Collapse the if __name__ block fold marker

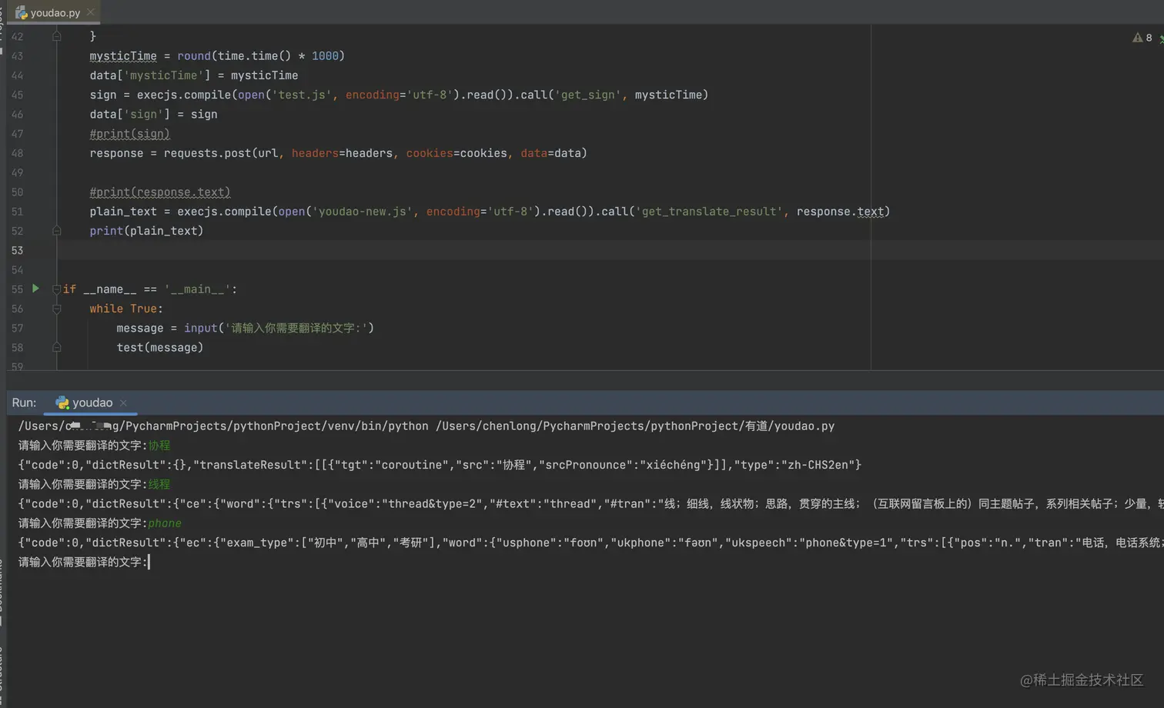[x=56, y=289]
